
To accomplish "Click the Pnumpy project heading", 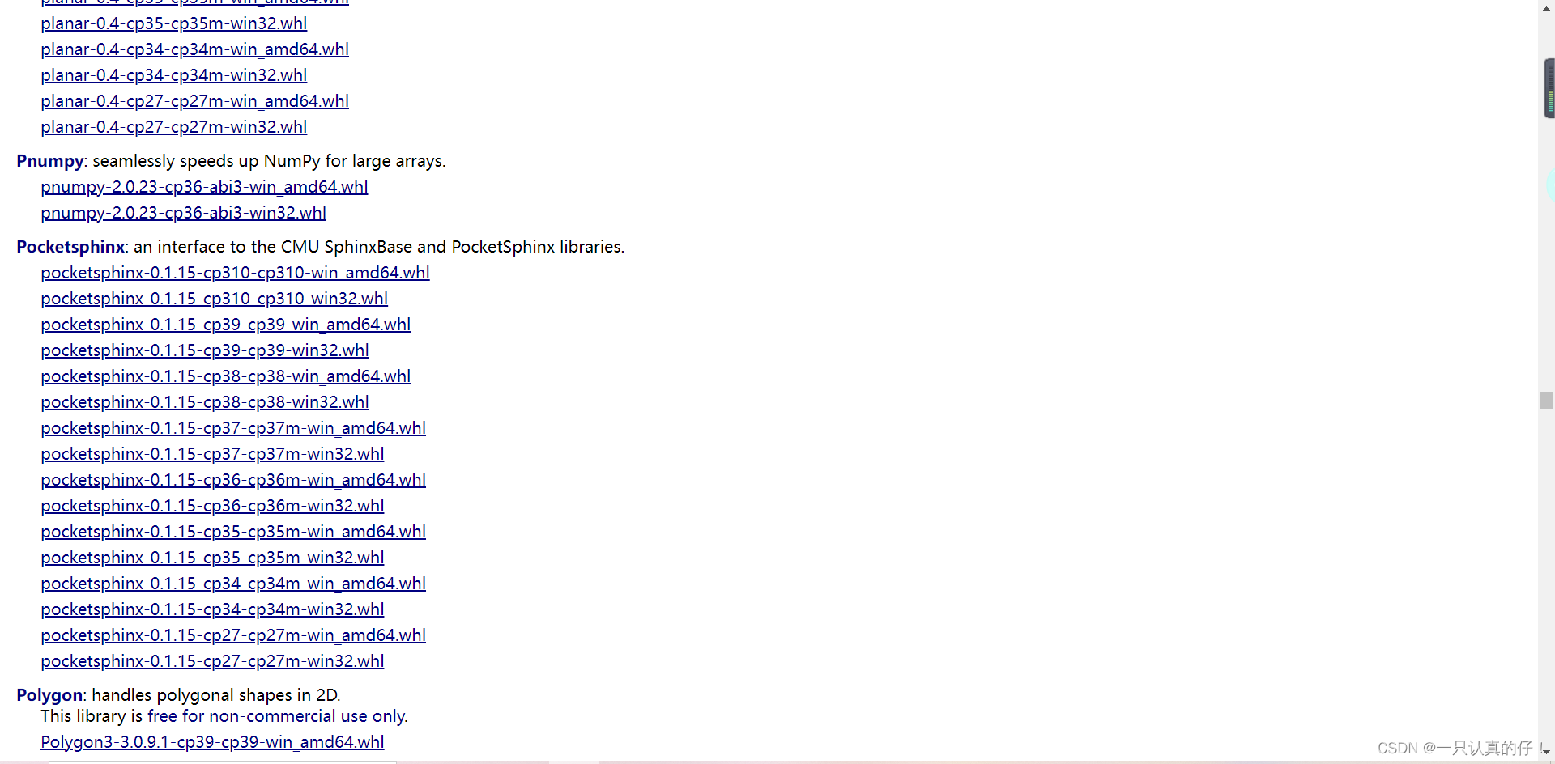I will point(50,161).
